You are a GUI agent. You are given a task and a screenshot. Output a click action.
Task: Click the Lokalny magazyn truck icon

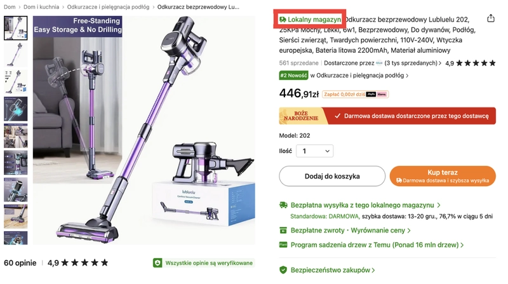tap(283, 20)
